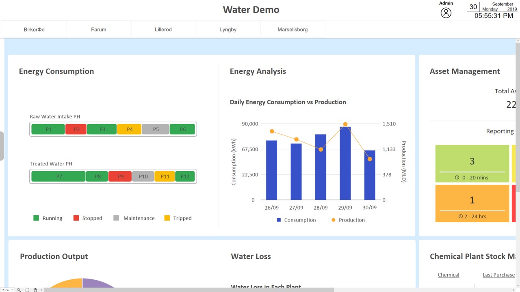Click the orange pie chart slice
This screenshot has width=520, height=292.
66,283
